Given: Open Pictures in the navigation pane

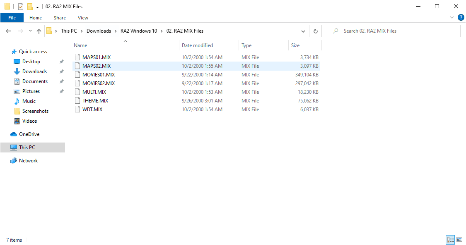Looking at the screenshot, I should coord(31,91).
